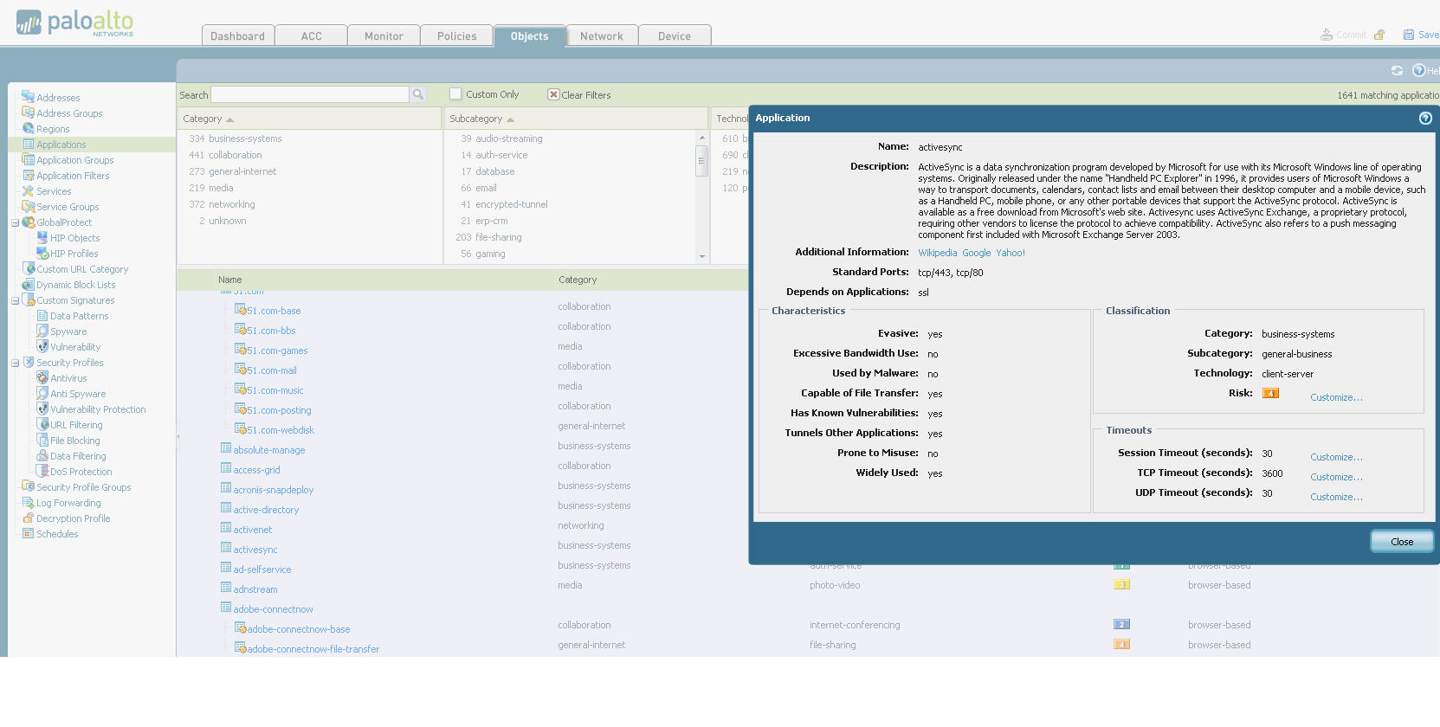Open Application Filters item
Screen dimensions: 1440x727
tap(73, 176)
